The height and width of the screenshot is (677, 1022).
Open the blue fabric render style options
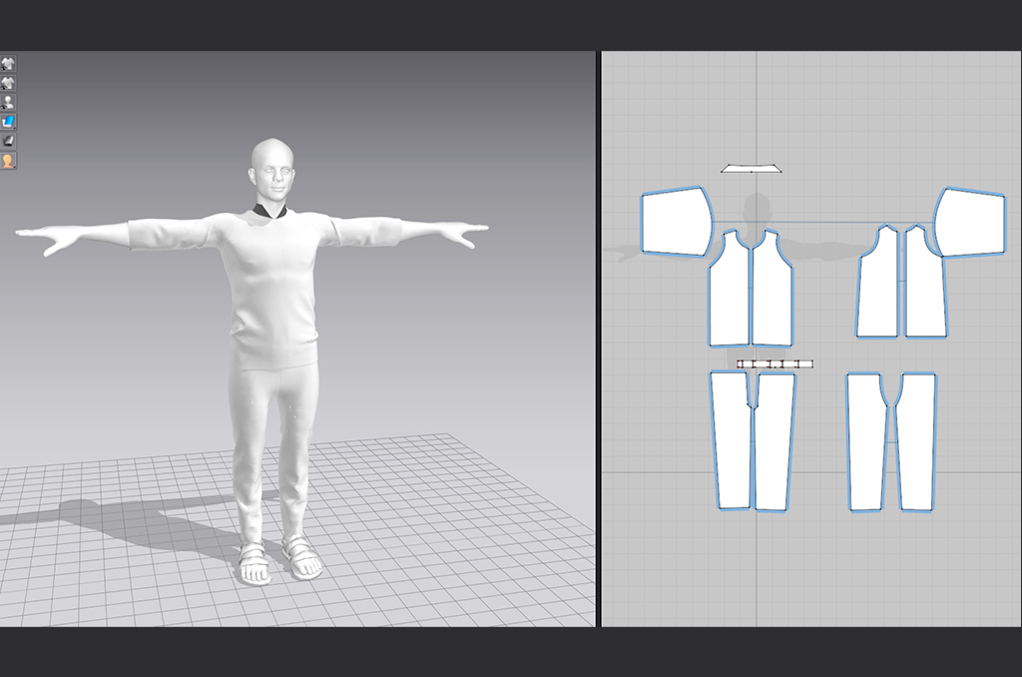pos(8,122)
